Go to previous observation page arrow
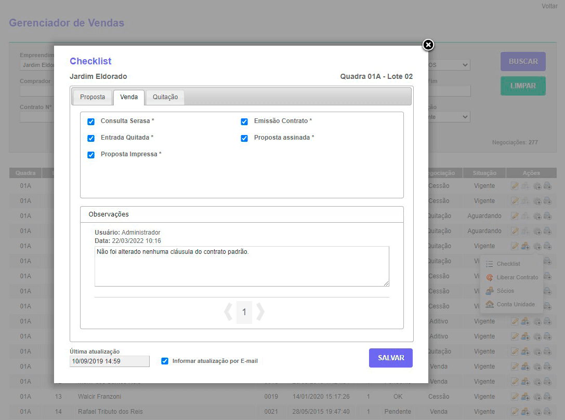565x420 pixels. point(228,312)
